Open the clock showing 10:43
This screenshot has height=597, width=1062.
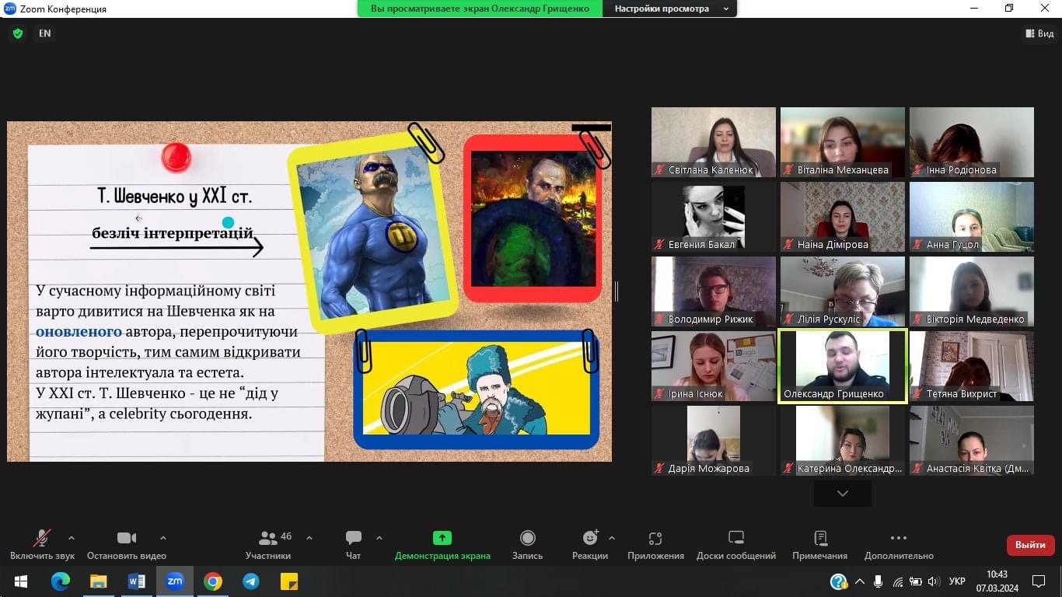coord(997,581)
